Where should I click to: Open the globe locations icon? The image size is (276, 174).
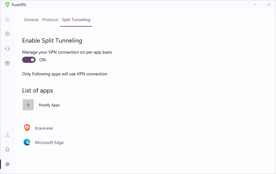[7, 34]
